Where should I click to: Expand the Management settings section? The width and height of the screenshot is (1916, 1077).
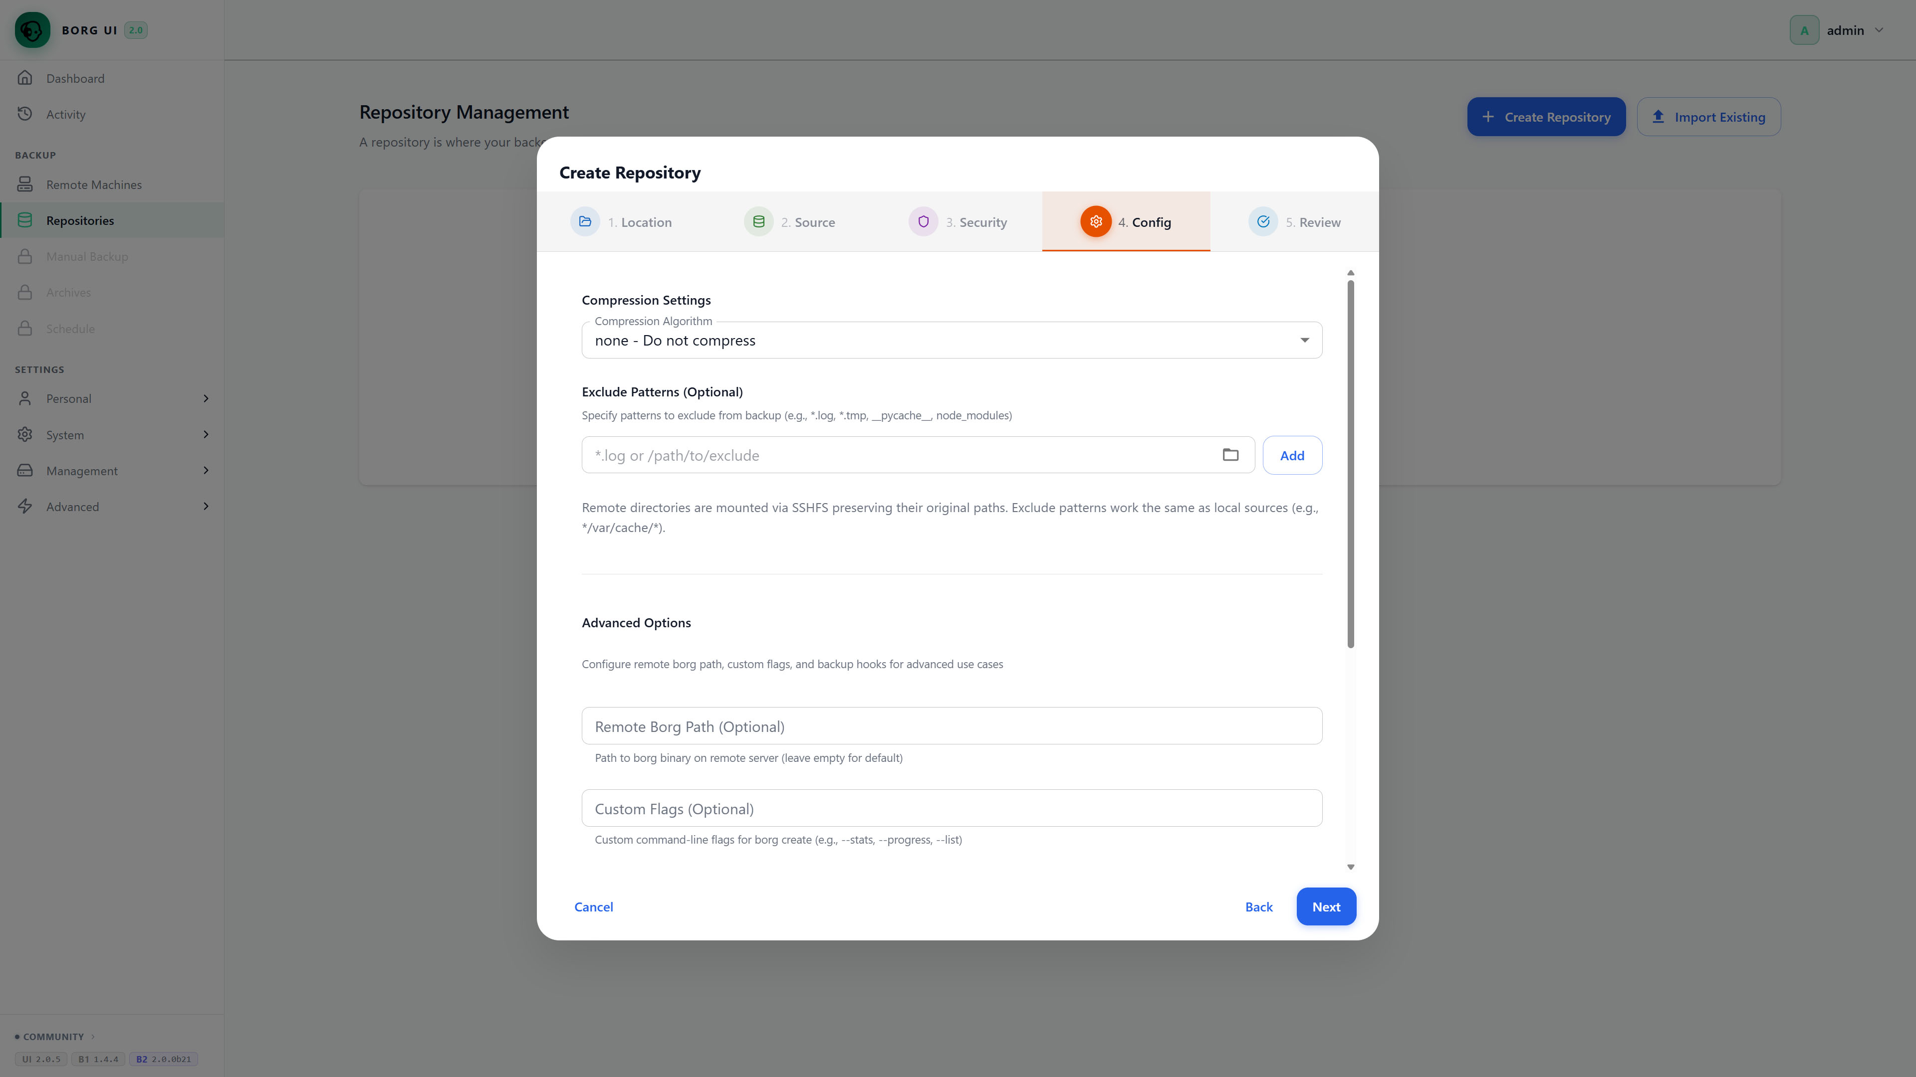(112, 471)
